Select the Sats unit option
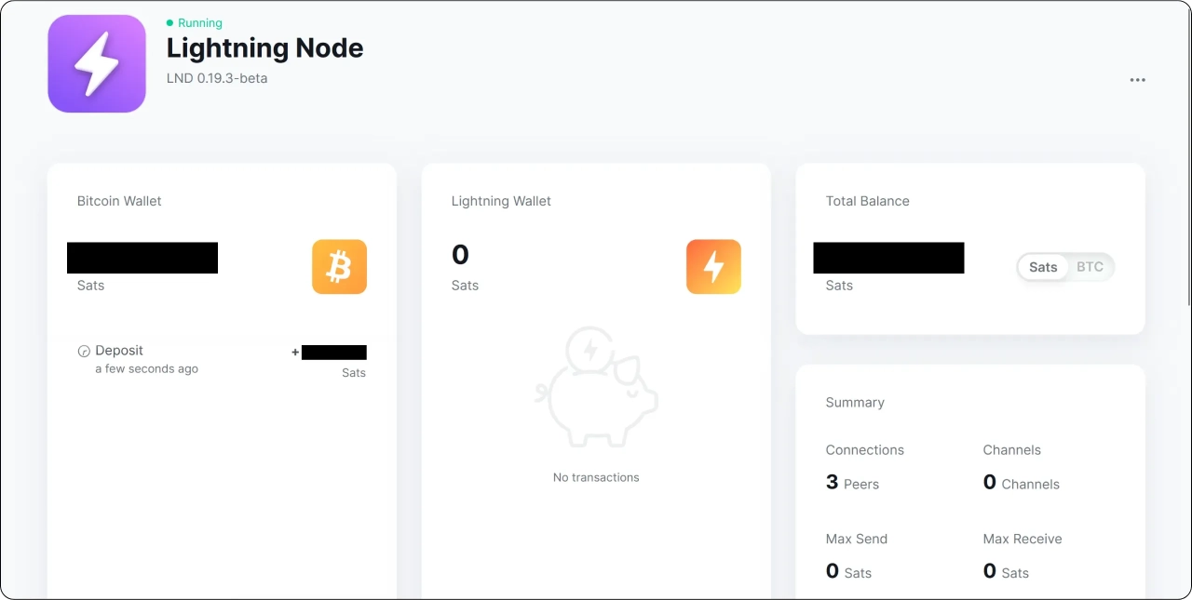 pos(1043,267)
